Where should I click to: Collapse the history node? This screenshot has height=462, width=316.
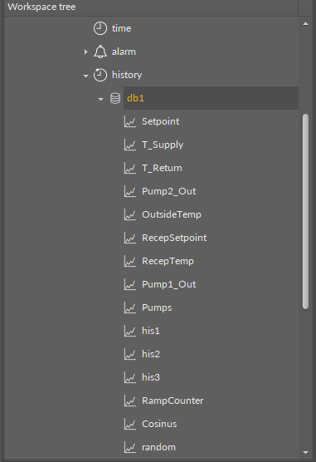[x=85, y=76]
